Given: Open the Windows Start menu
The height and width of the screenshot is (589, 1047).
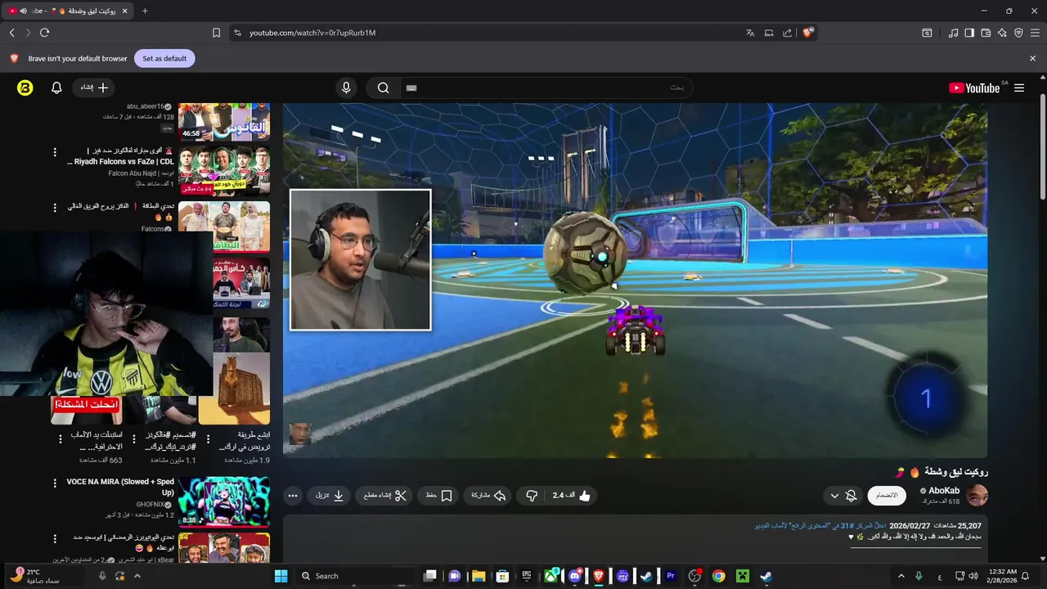Looking at the screenshot, I should tap(281, 576).
